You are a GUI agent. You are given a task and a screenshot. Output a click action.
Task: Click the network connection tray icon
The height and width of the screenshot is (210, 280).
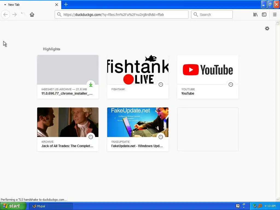click(x=255, y=206)
